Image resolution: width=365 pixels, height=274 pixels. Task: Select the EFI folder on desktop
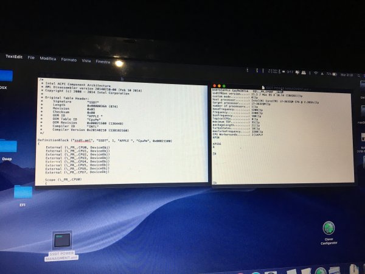pos(23,195)
